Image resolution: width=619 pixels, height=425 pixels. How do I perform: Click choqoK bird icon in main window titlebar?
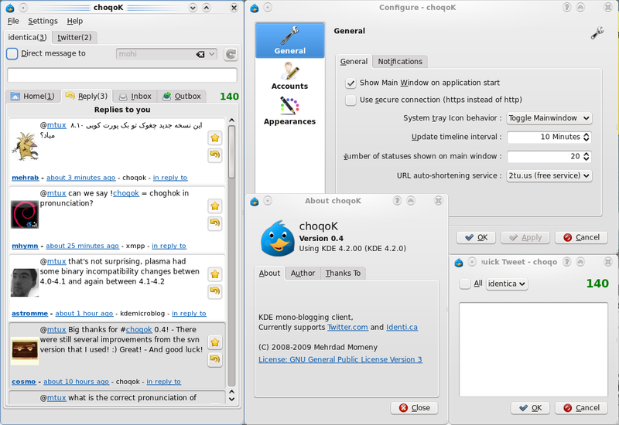tap(10, 8)
